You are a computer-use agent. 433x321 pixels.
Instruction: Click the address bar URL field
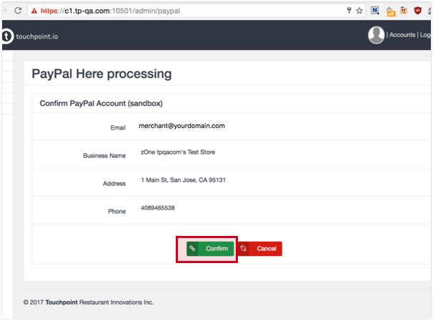pyautogui.click(x=196, y=11)
